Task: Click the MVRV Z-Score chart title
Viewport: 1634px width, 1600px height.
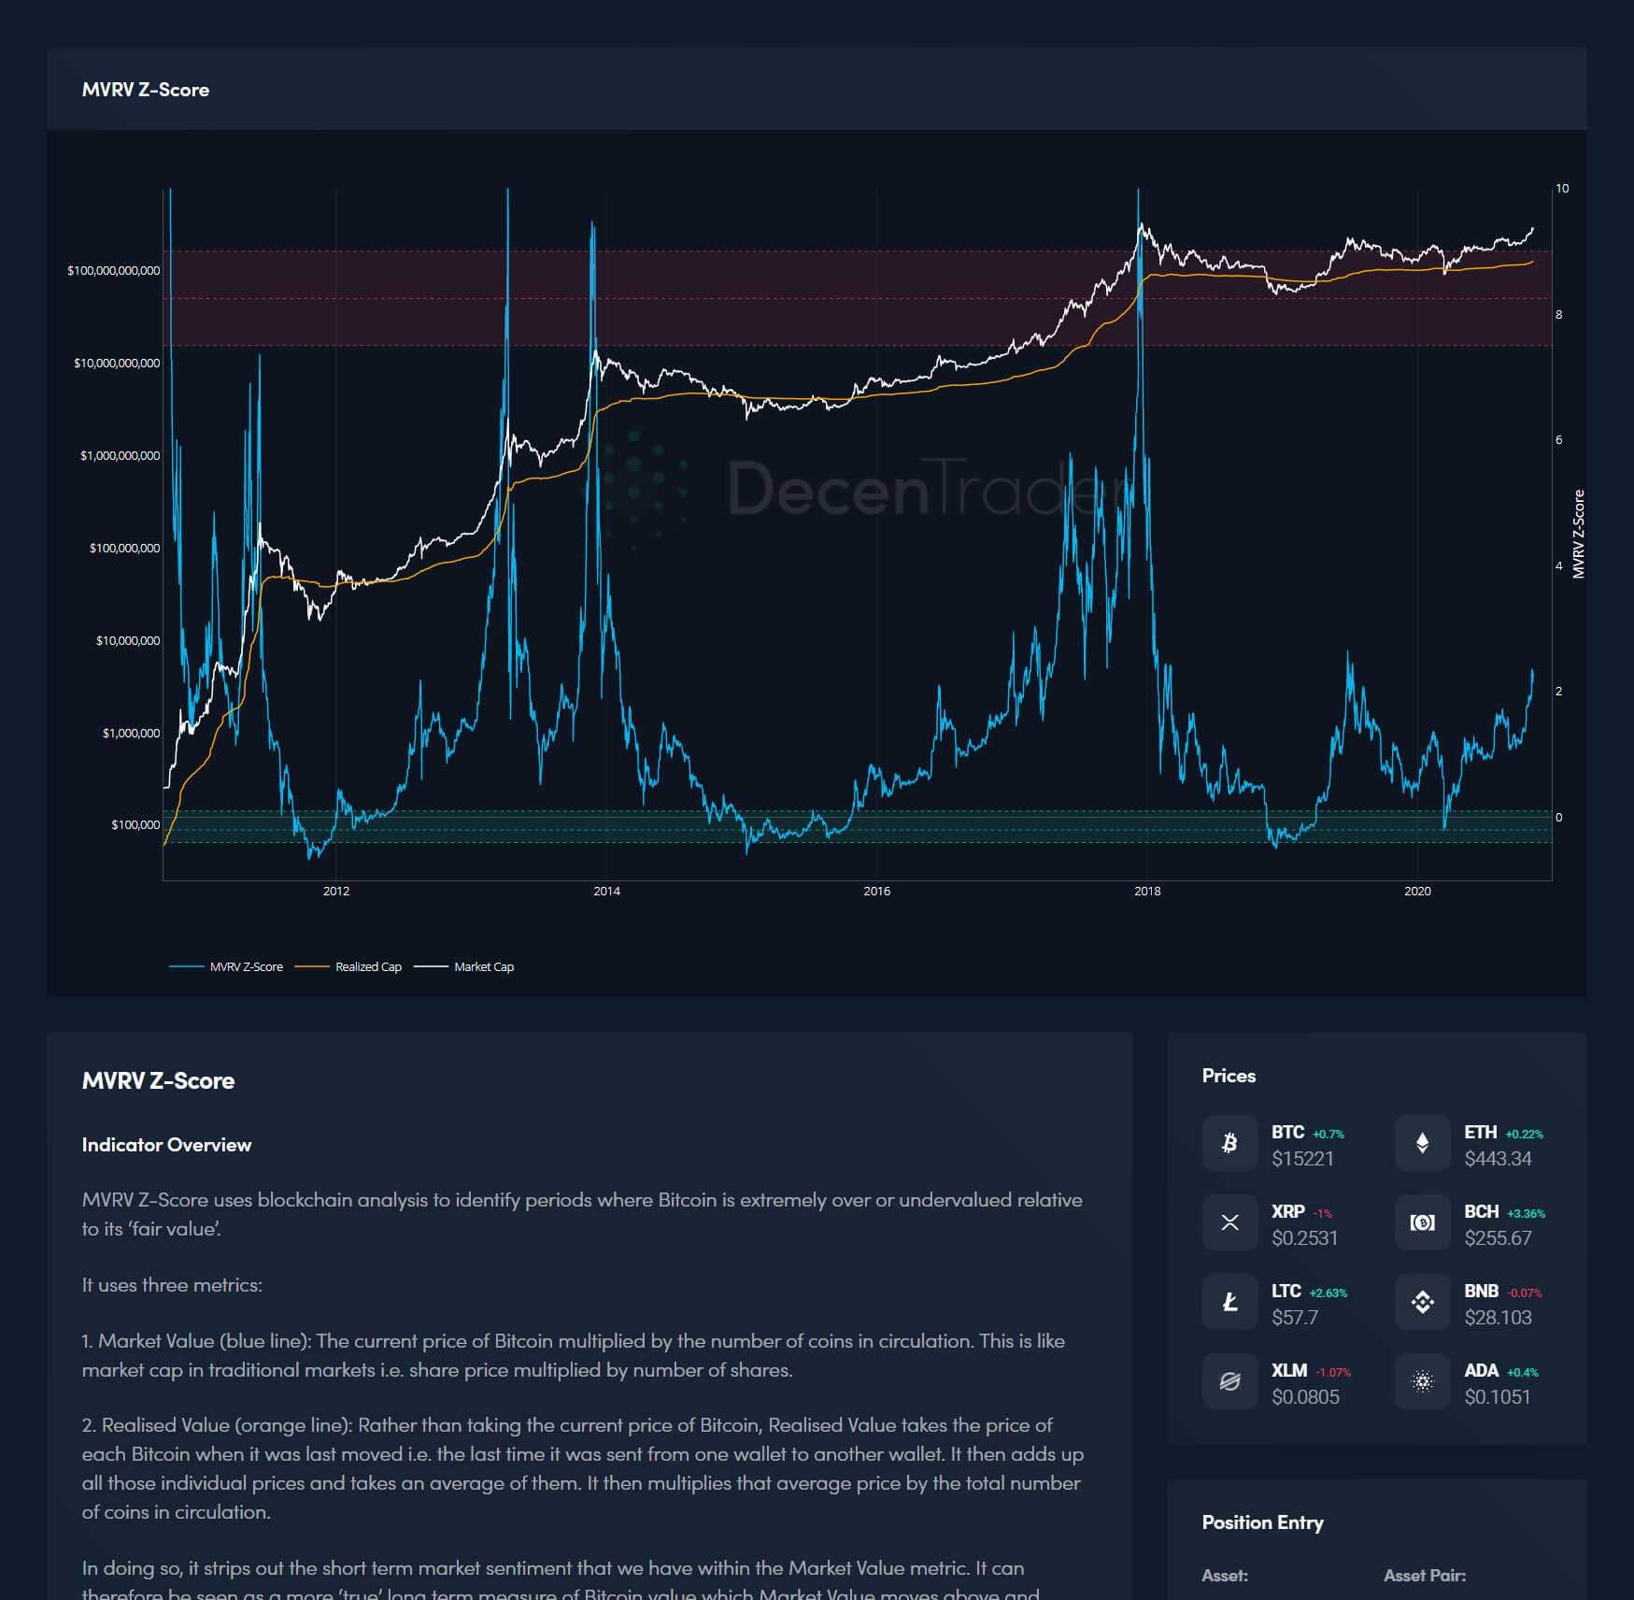Action: point(146,90)
